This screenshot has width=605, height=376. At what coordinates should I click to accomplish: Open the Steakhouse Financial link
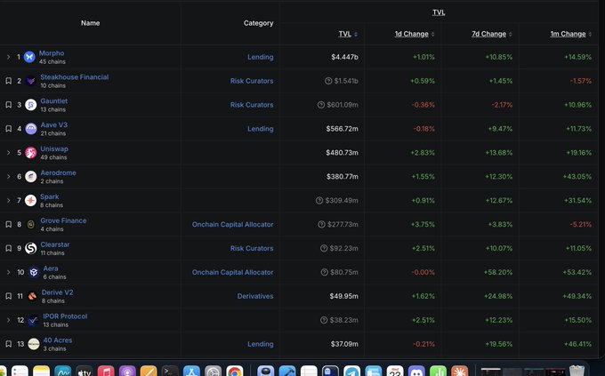75,77
